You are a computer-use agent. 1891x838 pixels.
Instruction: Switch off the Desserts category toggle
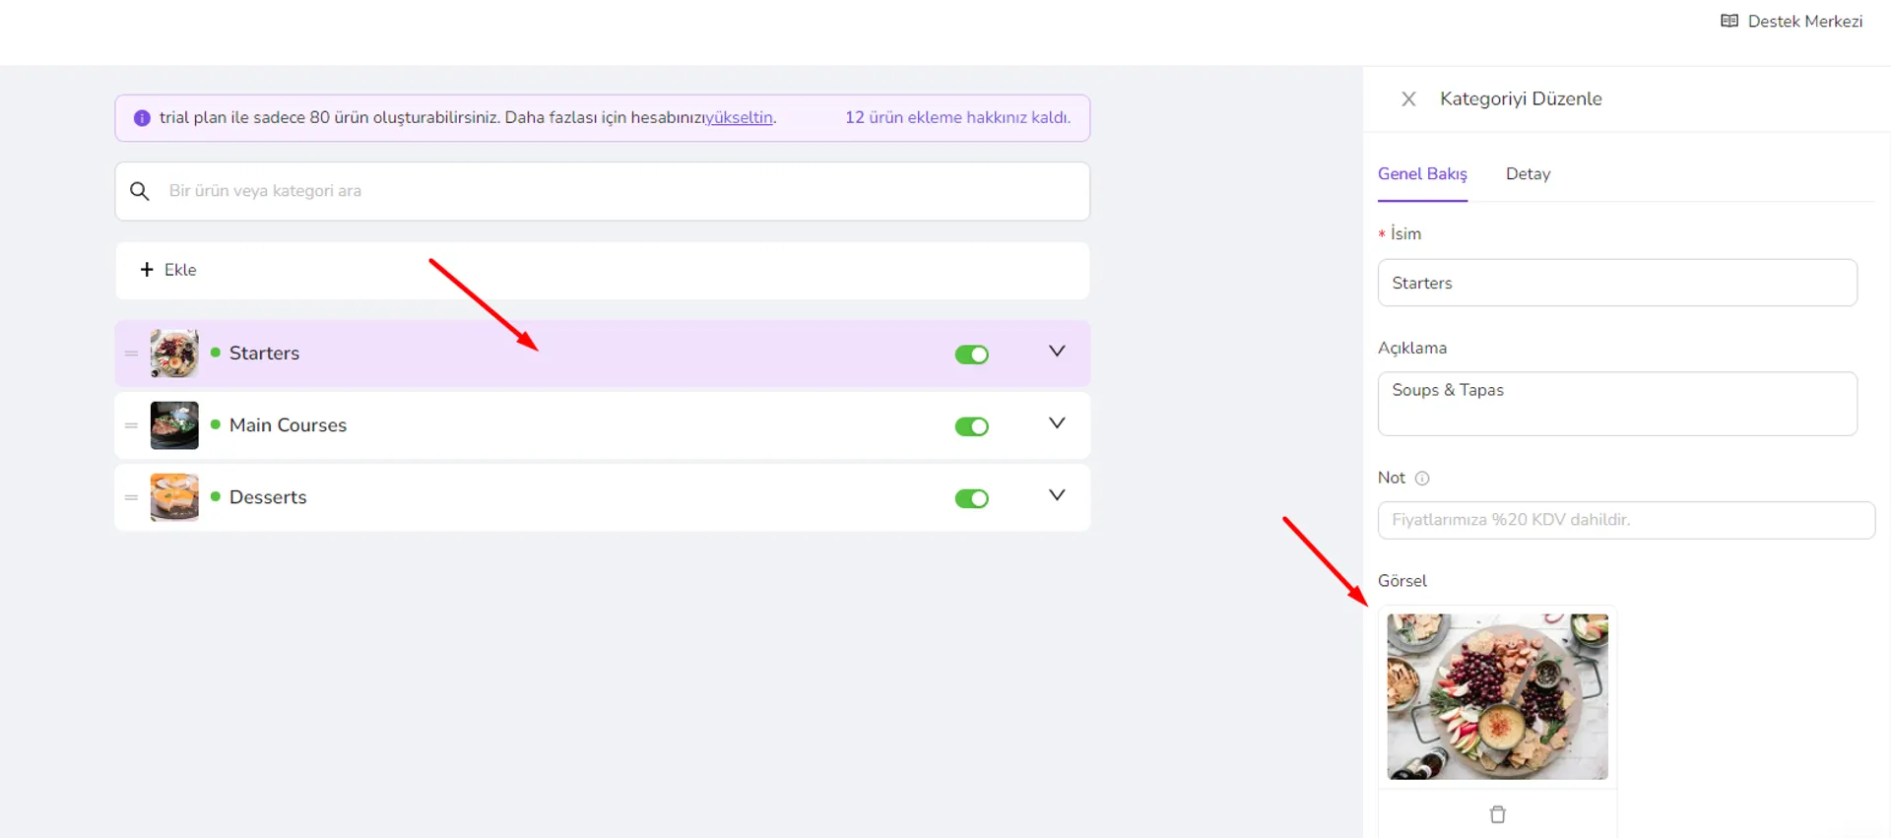click(x=972, y=498)
